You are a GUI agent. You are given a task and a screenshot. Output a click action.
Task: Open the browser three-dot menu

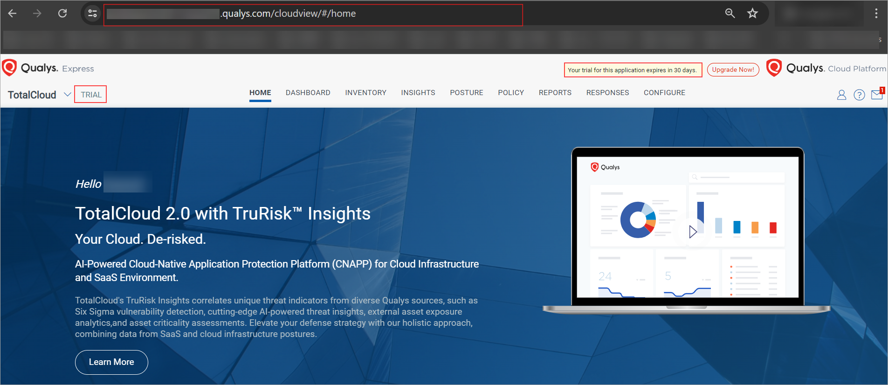876,14
